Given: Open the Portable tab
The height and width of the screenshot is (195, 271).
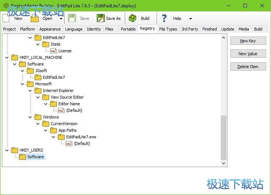Looking at the screenshot, I should click(128, 29).
